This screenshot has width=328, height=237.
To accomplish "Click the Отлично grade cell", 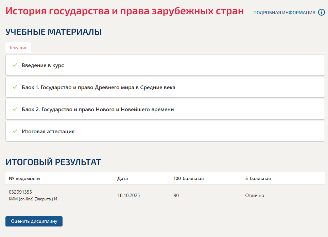I will (x=255, y=196).
